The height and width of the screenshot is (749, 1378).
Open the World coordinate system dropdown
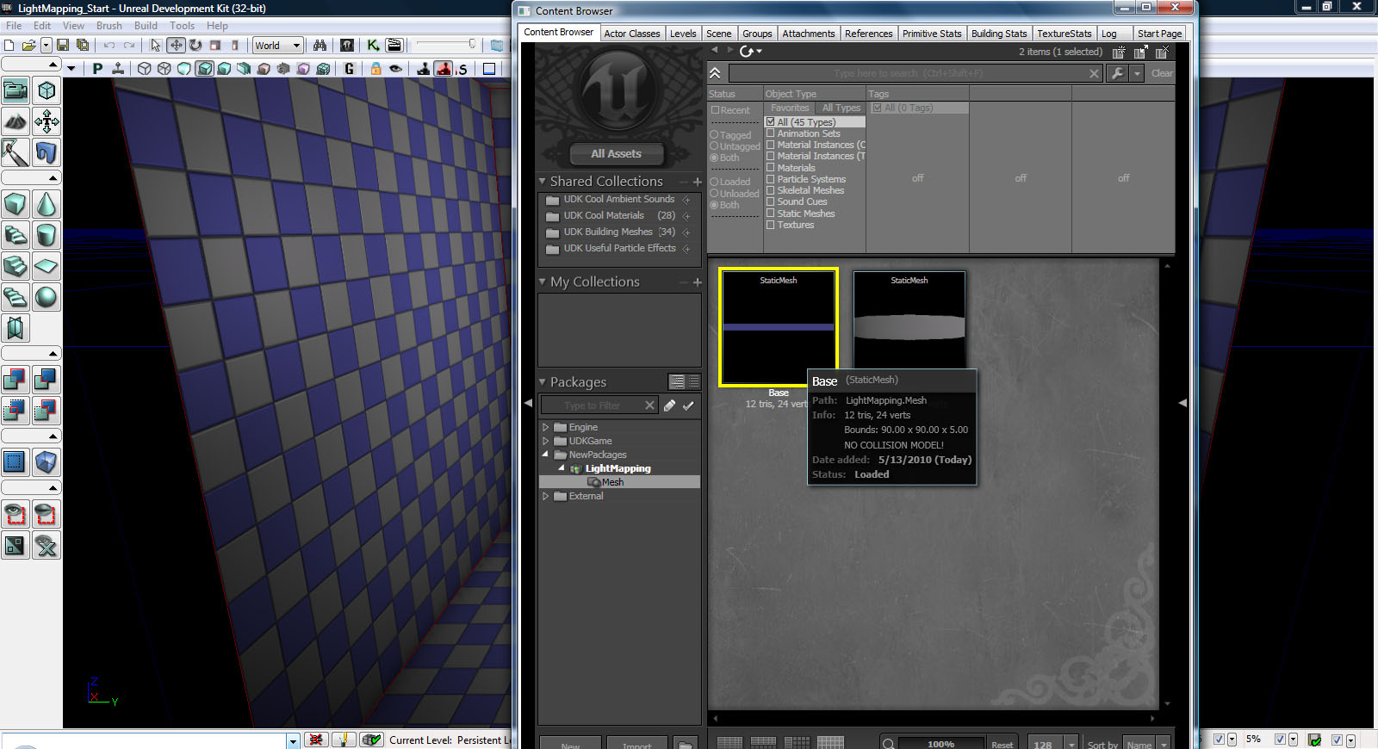[277, 46]
